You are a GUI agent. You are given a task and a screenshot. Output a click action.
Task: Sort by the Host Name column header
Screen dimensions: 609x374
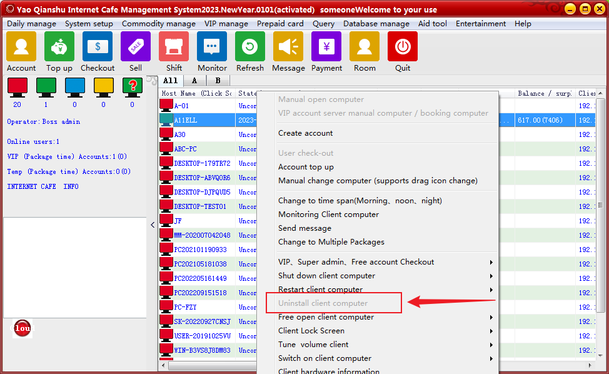[x=197, y=93]
